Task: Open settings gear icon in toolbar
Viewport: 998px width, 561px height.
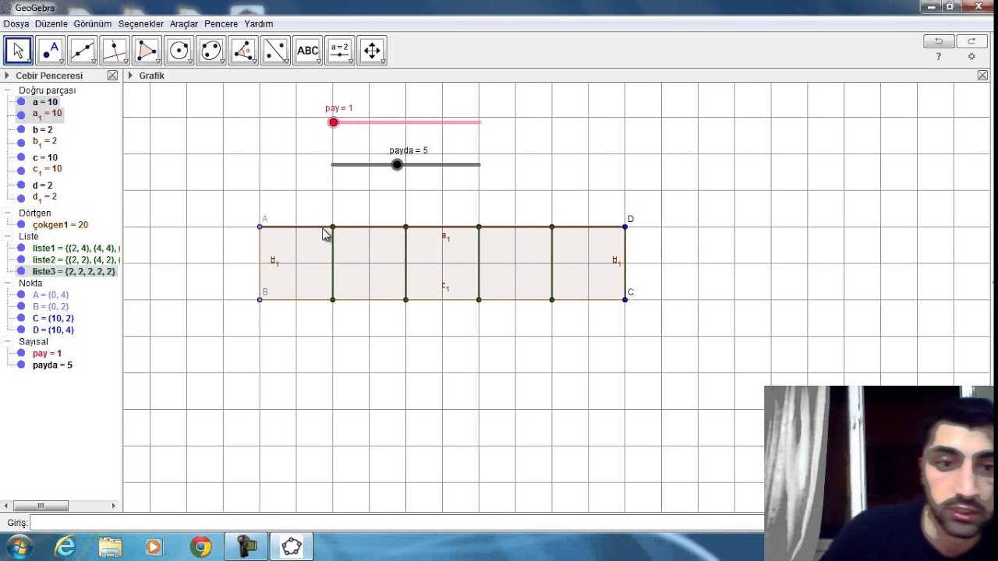Action: pos(971,56)
